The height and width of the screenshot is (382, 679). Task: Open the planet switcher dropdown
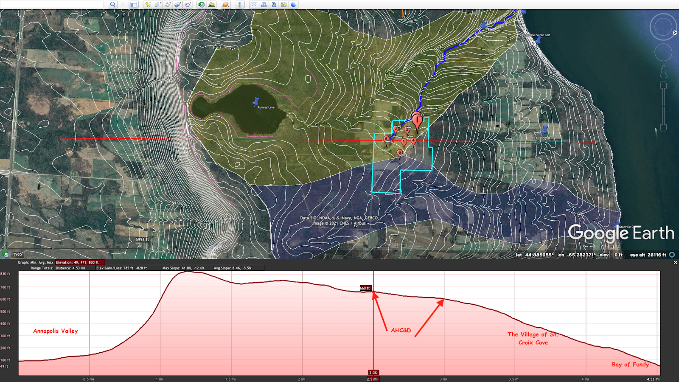pyautogui.click(x=226, y=5)
